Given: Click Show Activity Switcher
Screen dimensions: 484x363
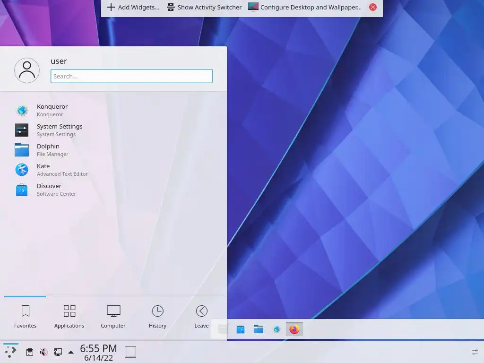Looking at the screenshot, I should (x=204, y=7).
